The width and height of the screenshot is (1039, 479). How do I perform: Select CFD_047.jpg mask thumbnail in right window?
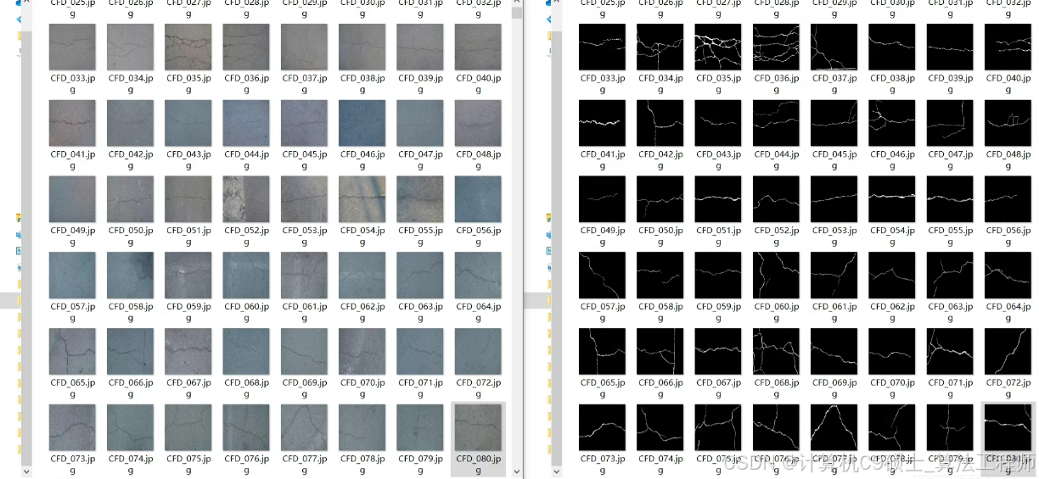point(950,123)
